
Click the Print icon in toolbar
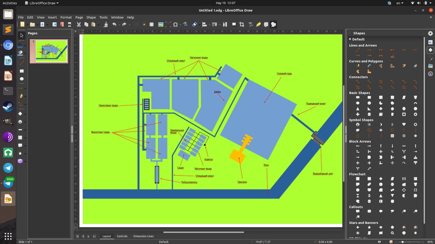pos(70,24)
